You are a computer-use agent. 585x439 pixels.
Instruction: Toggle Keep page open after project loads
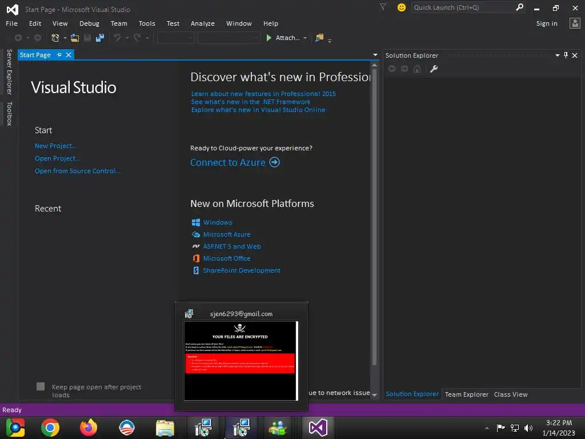[41, 386]
